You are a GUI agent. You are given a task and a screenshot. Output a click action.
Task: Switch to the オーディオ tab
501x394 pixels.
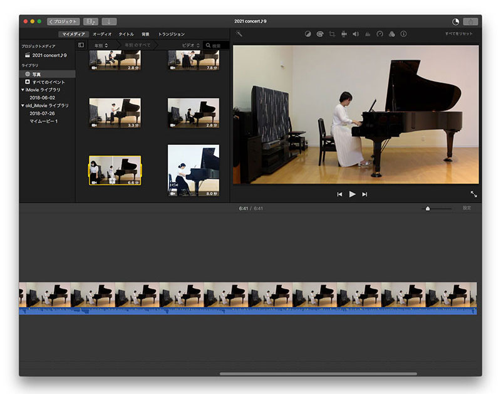[102, 34]
